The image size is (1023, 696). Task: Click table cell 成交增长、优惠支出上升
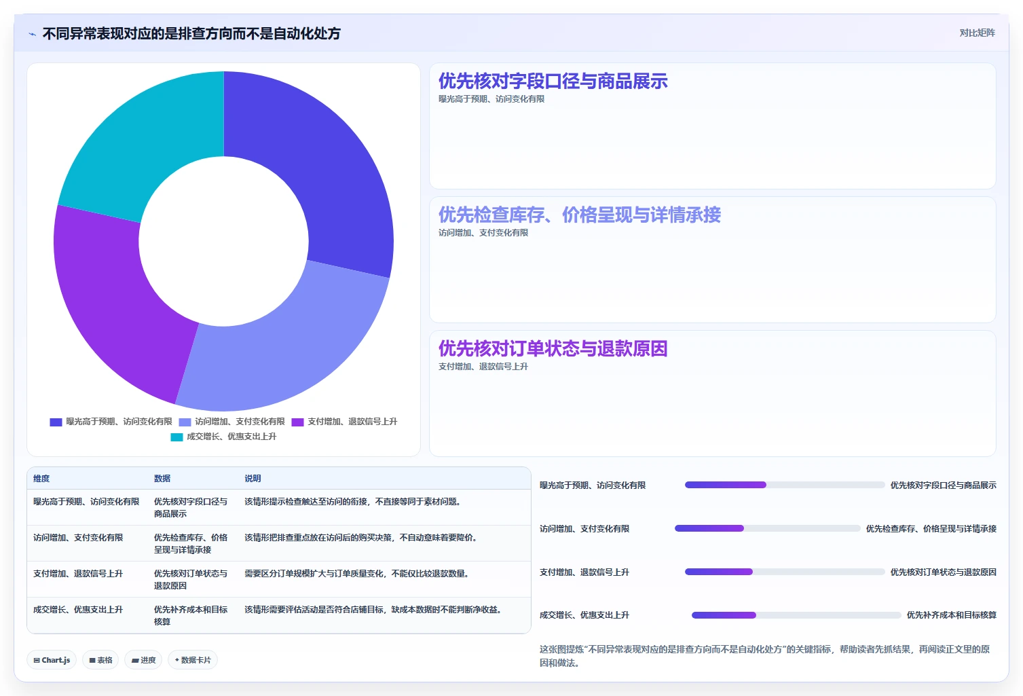click(x=78, y=610)
